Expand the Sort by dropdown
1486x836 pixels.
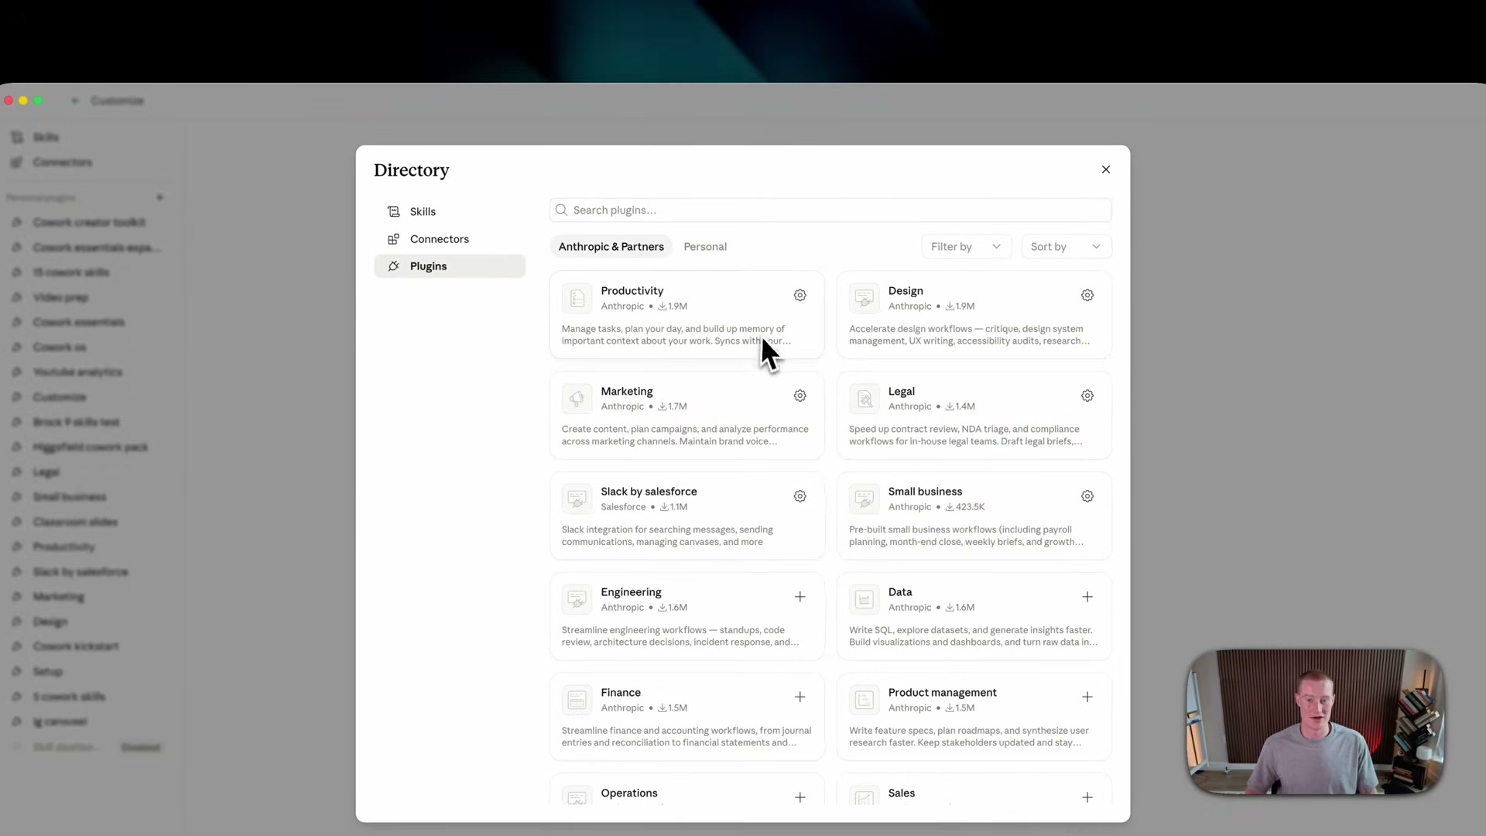1066,246
